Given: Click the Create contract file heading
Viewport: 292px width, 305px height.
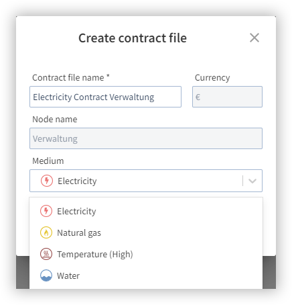Looking at the screenshot, I should click(133, 38).
